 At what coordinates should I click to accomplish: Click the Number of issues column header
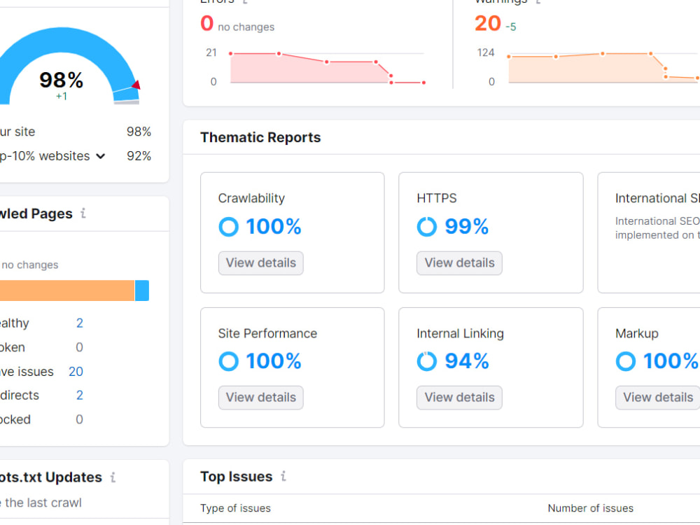tap(590, 508)
